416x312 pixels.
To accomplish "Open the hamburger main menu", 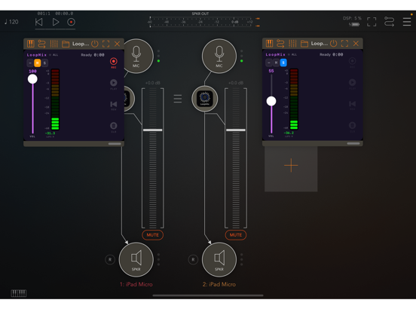I will point(407,22).
